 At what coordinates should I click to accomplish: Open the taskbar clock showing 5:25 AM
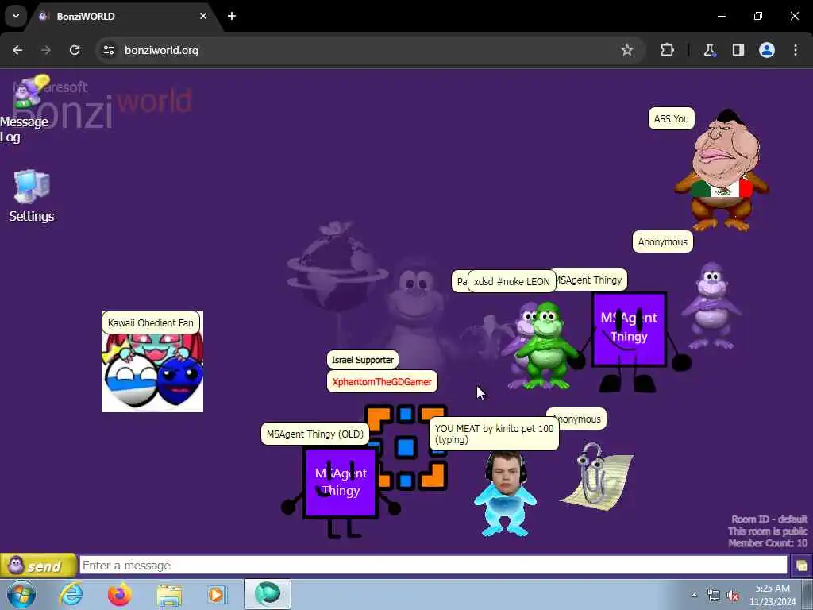pos(773,595)
